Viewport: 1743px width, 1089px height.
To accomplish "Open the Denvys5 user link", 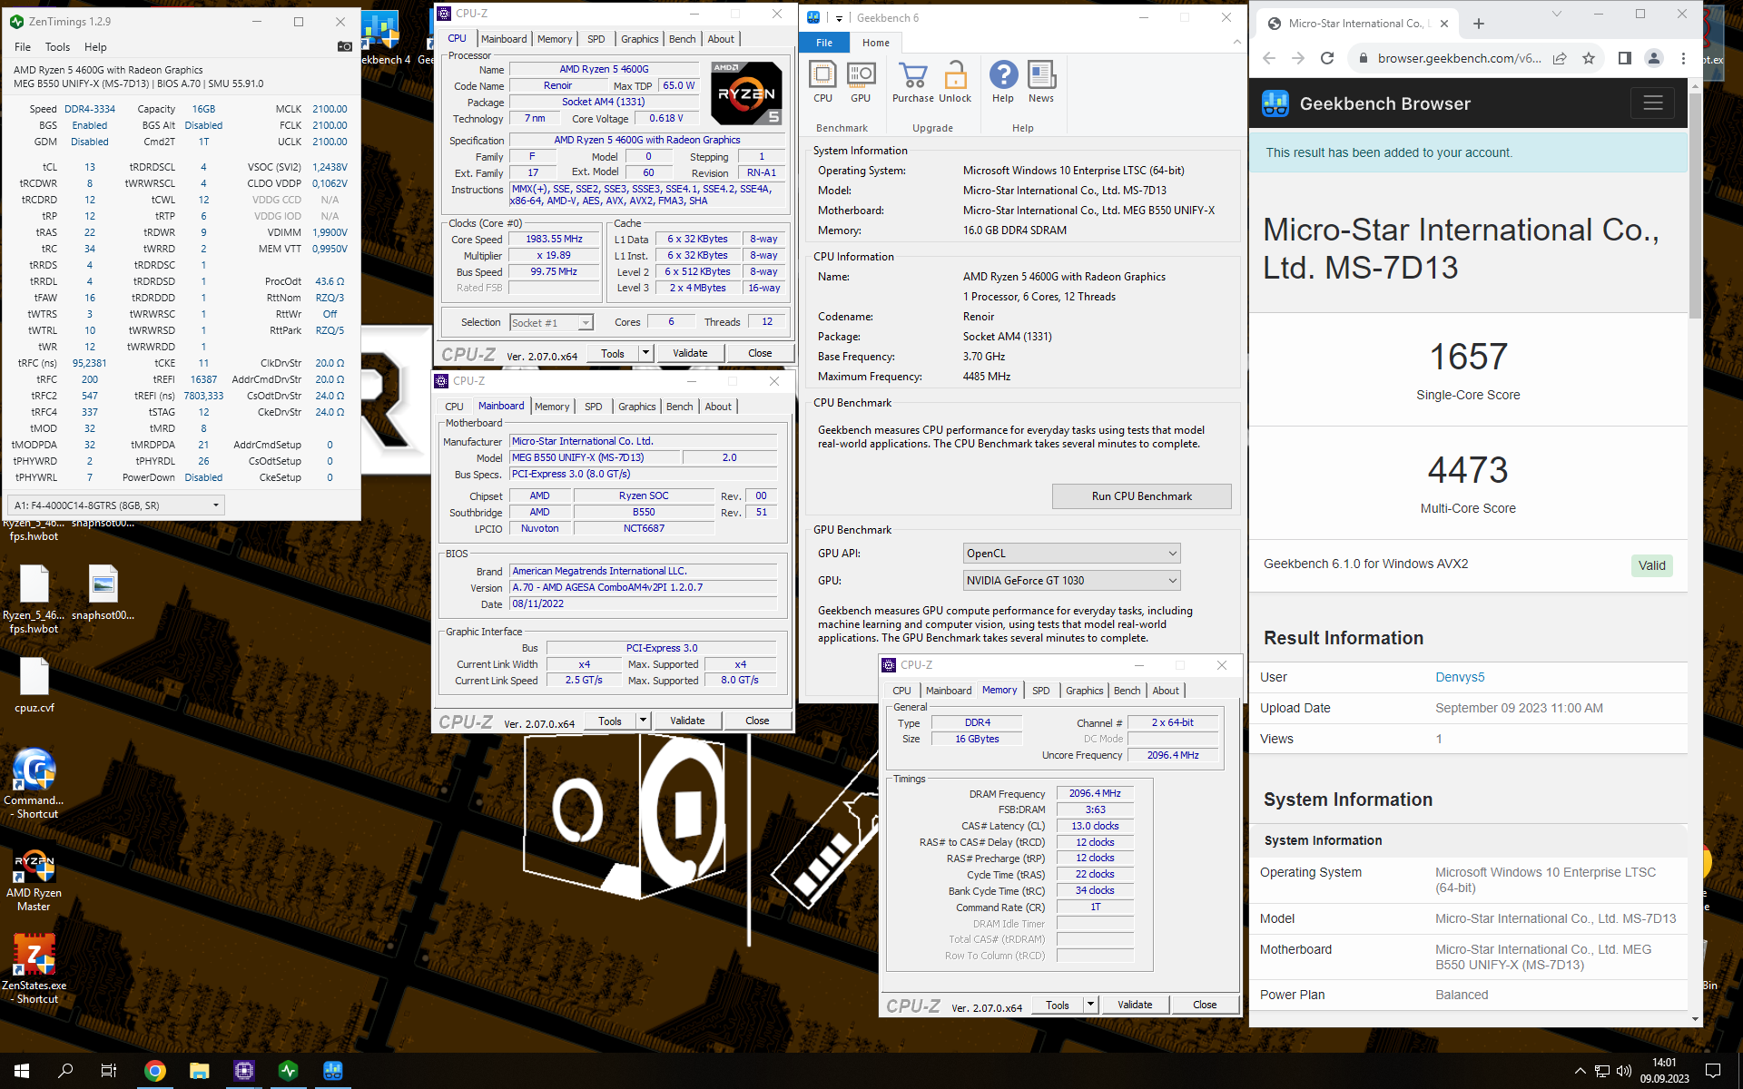I will [x=1460, y=677].
